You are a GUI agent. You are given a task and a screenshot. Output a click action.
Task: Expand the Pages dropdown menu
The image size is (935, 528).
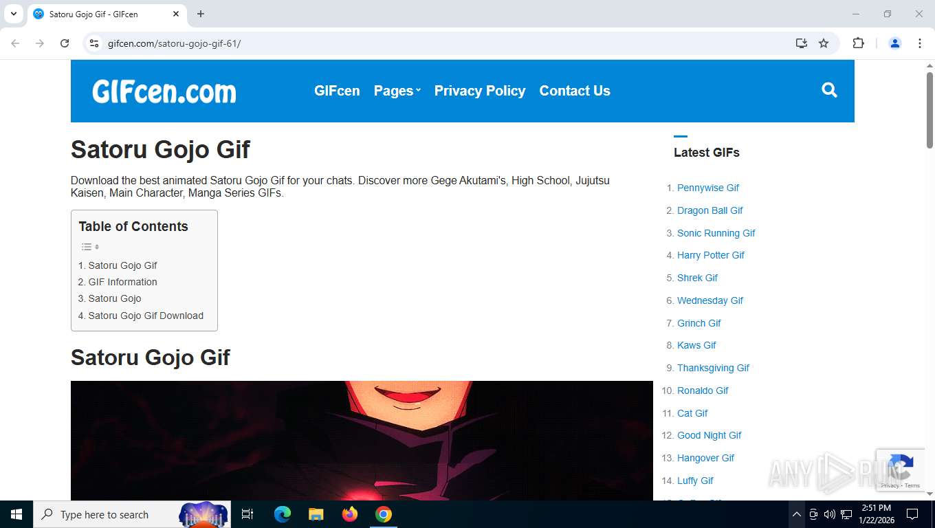pyautogui.click(x=397, y=91)
